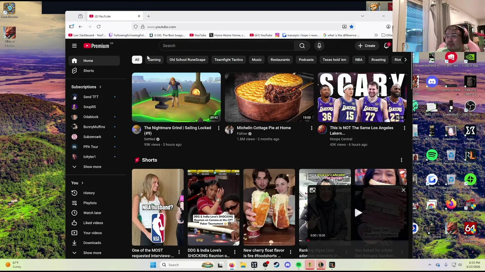Reload the page in Firefox
The width and height of the screenshot is (485, 272).
pos(99,27)
